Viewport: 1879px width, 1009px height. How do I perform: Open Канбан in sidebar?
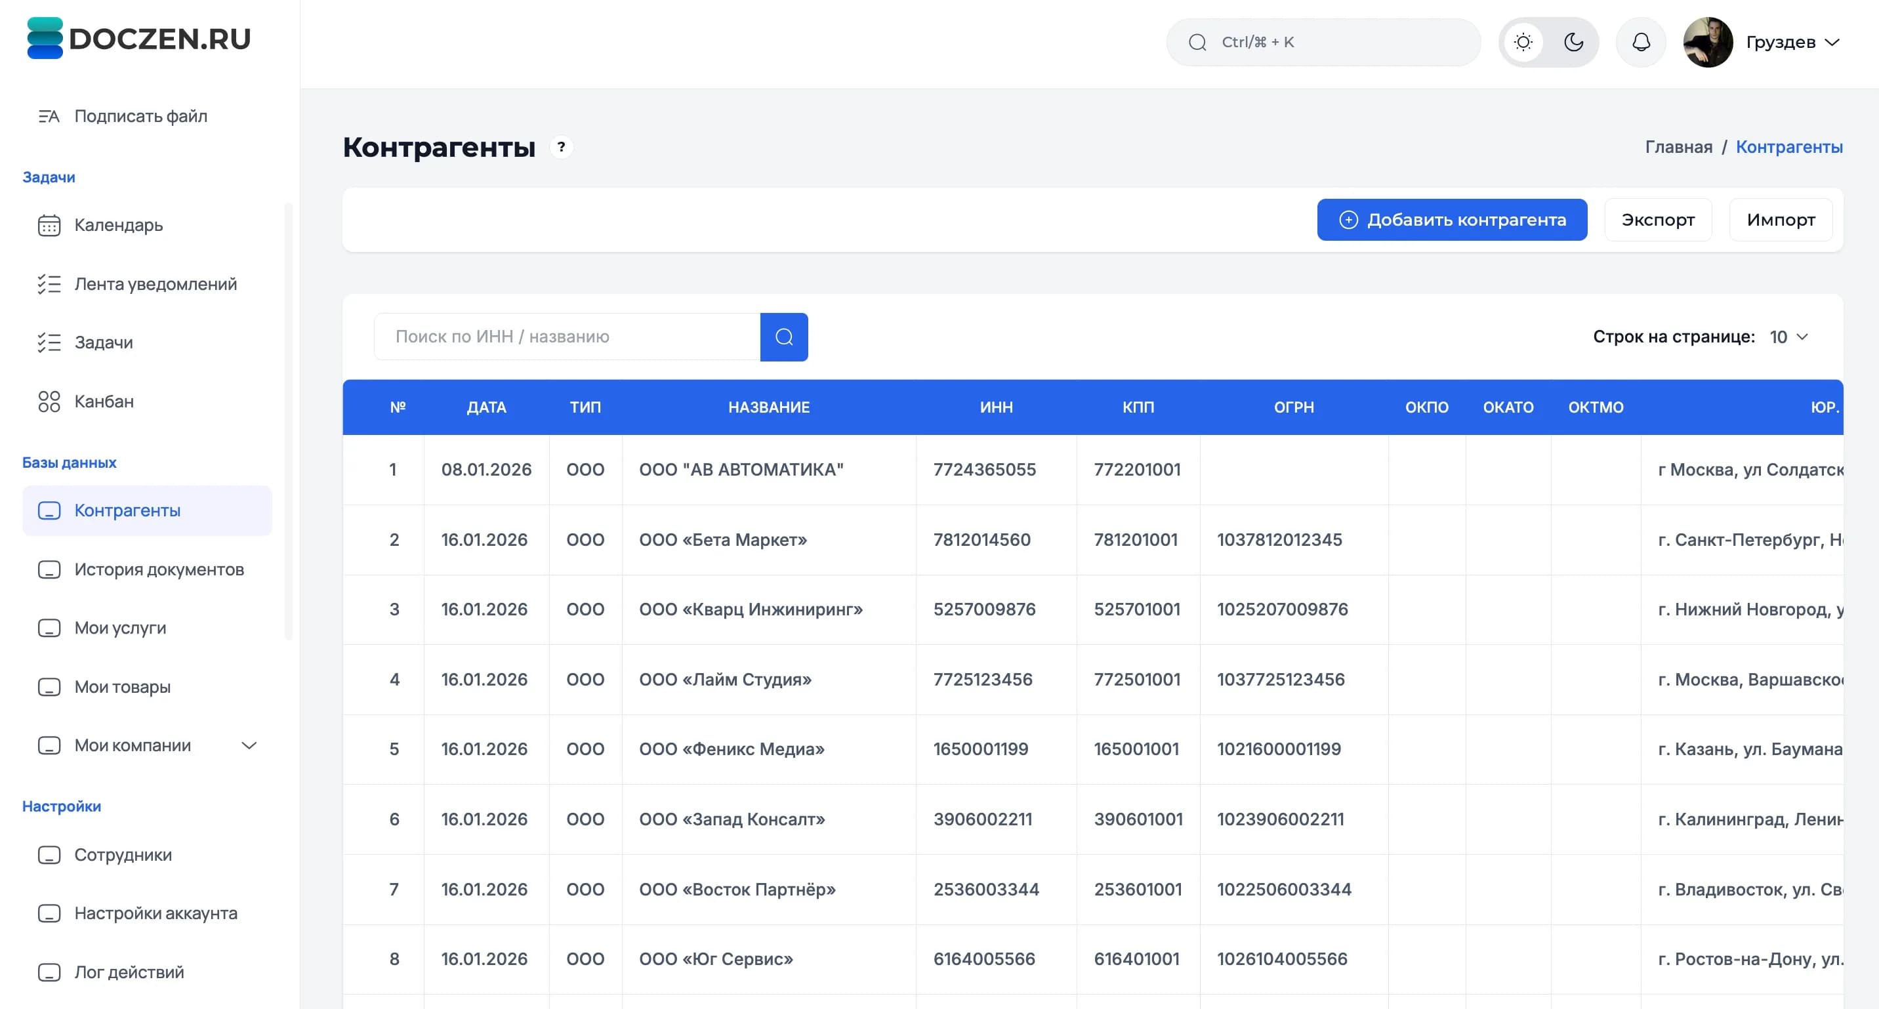[148, 402]
